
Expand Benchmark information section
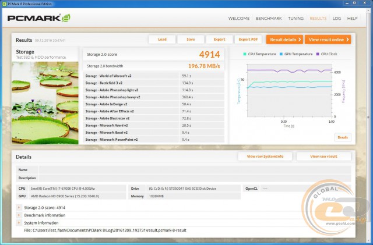19,215
